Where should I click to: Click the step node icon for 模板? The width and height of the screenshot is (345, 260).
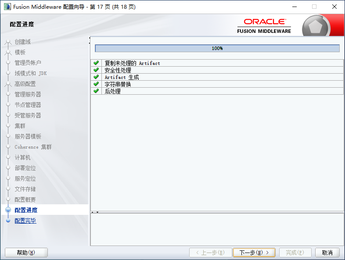pyautogui.click(x=8, y=52)
